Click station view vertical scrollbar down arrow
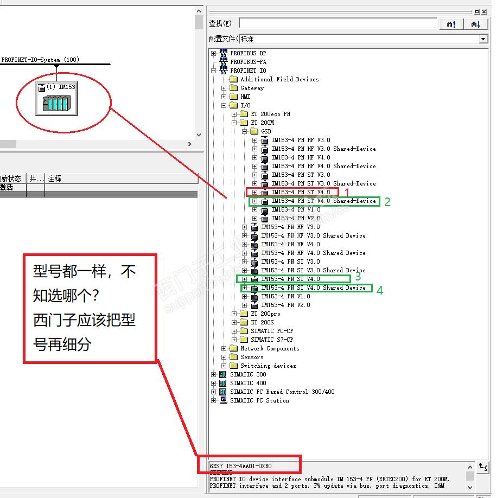The width and height of the screenshot is (503, 498). (199, 135)
